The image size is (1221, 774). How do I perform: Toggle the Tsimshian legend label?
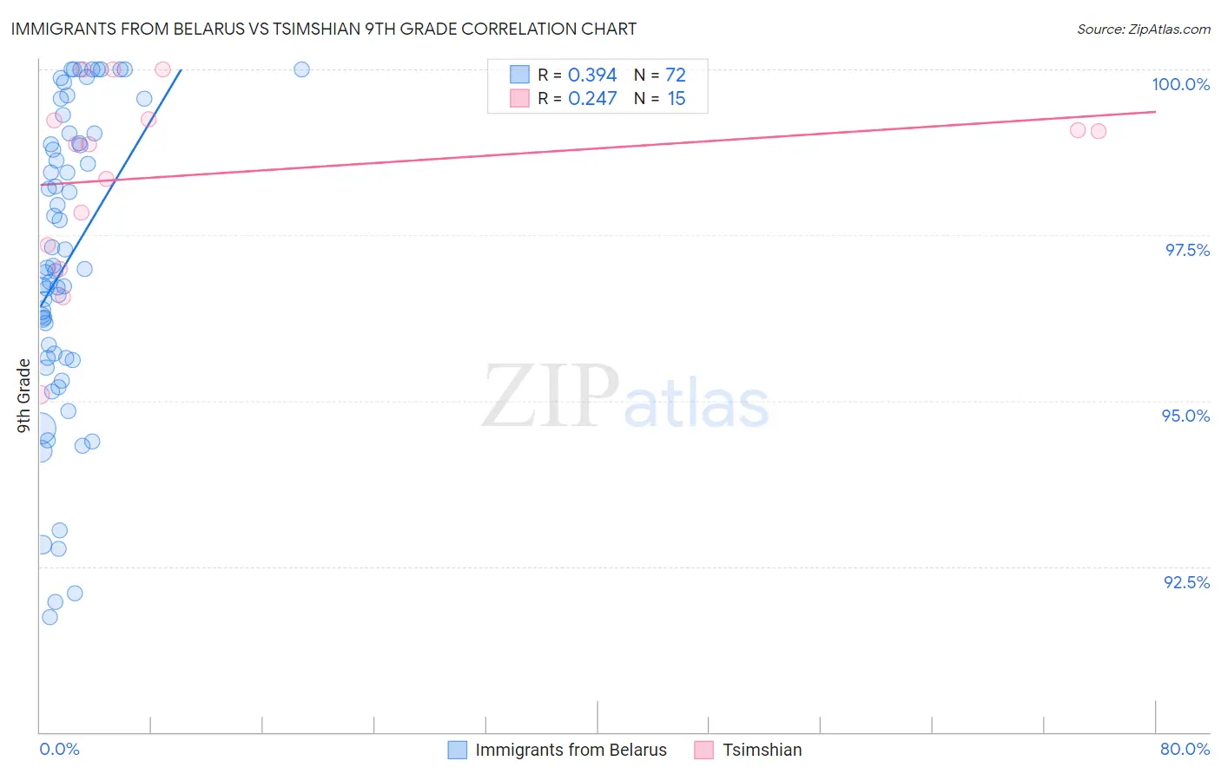tap(762, 750)
